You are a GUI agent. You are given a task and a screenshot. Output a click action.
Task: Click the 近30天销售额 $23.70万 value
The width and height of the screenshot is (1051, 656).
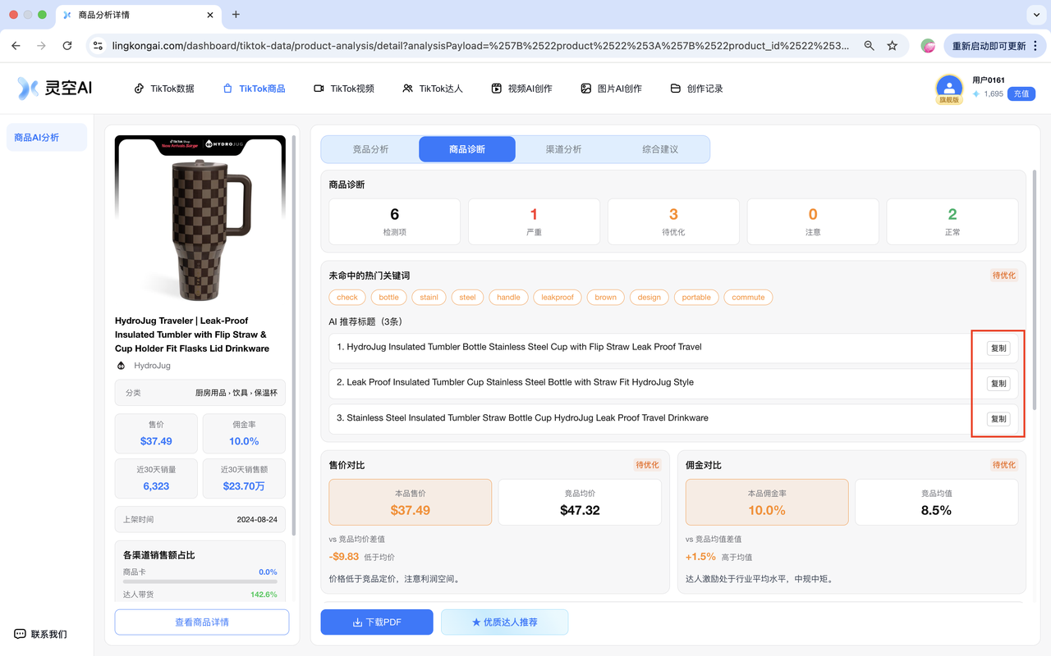(x=244, y=486)
